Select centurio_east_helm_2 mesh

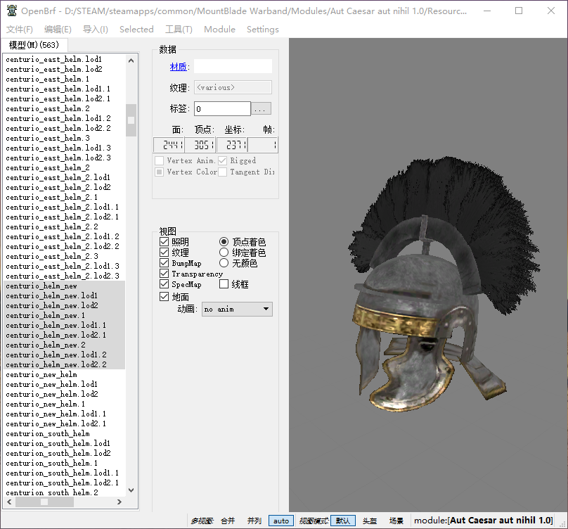click(48, 168)
